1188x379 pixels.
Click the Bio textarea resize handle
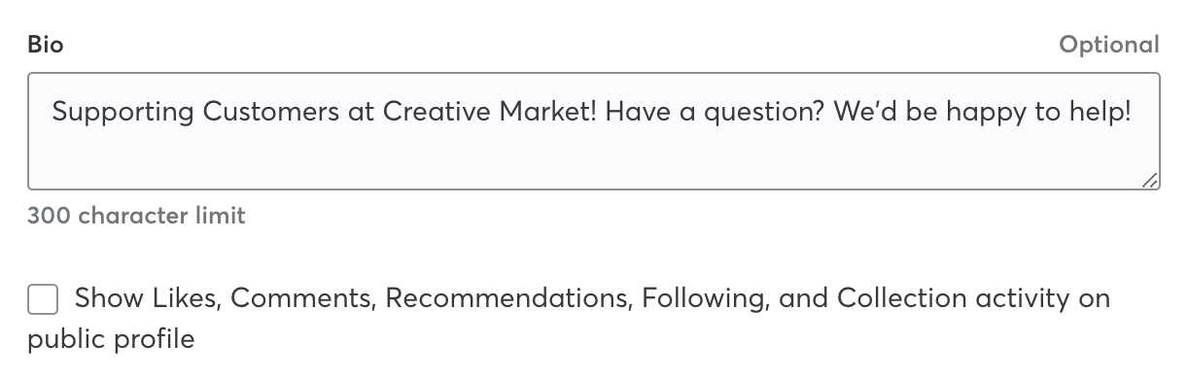pyautogui.click(x=1149, y=180)
